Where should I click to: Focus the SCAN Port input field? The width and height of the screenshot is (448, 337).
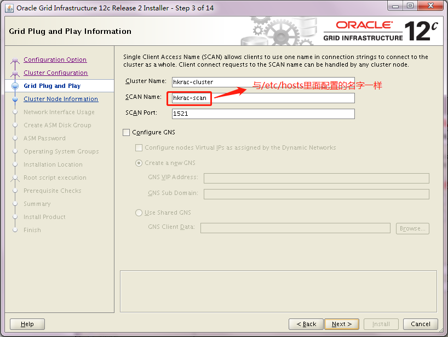(x=263, y=114)
